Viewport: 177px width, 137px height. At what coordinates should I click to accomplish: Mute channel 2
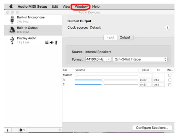170,85
